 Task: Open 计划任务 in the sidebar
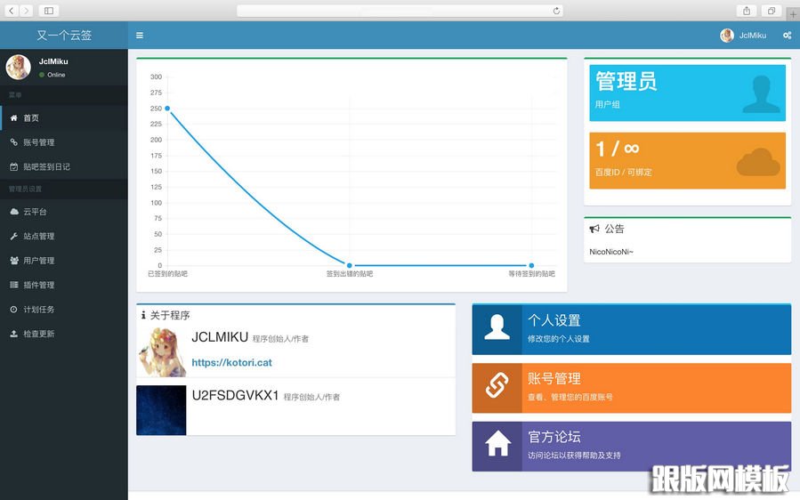click(64, 310)
